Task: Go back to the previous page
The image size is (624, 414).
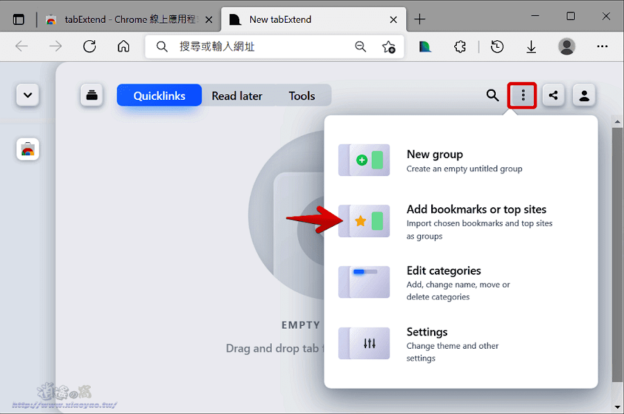Action: (21, 46)
